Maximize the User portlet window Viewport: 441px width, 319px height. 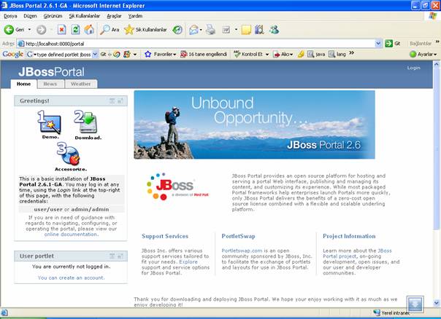[x=120, y=256]
